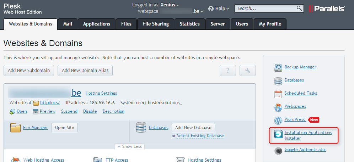Click into the Search input field
This screenshot has width=354, height=162.
(x=267, y=9)
